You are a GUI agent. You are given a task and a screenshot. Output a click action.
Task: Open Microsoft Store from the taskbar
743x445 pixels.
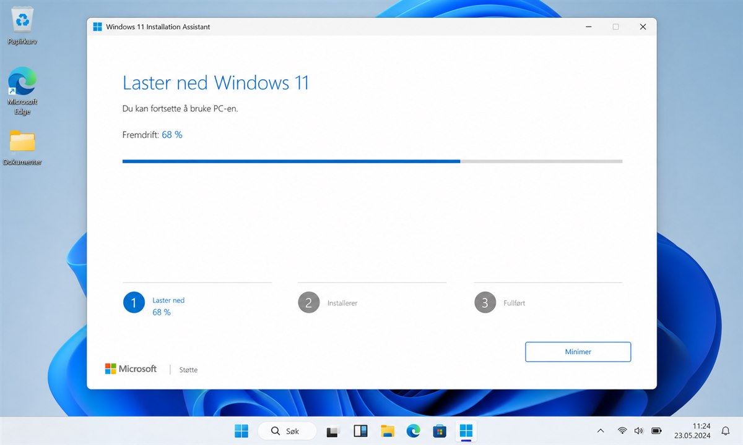click(440, 431)
